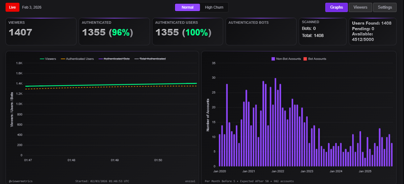Click the red Live indicator badge
The image size is (404, 184).
pyautogui.click(x=12, y=7)
